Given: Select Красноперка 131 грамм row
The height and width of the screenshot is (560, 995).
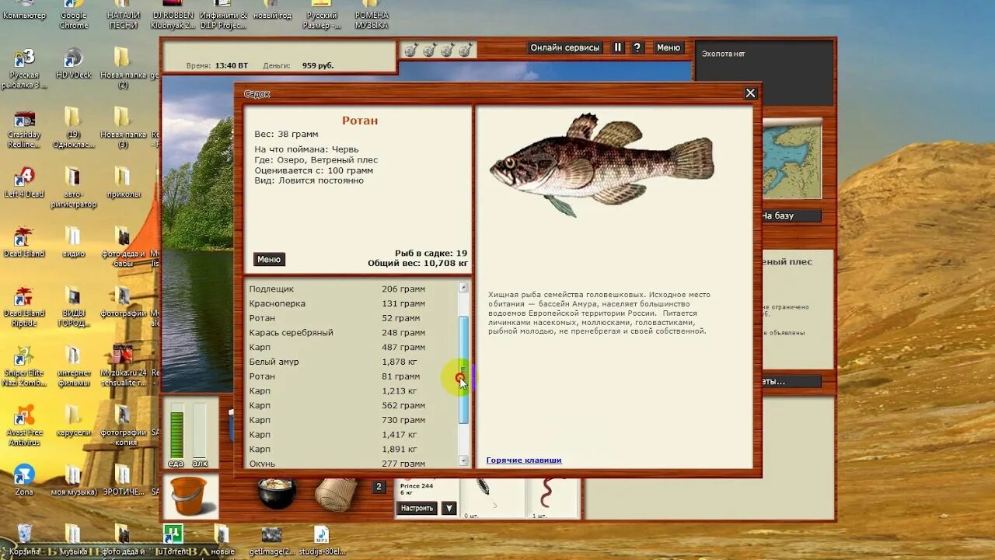Looking at the screenshot, I should click(x=352, y=303).
